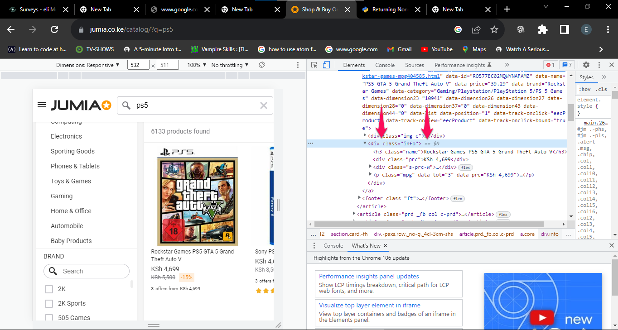
Task: Bookmark this page with the star icon
Action: (494, 29)
